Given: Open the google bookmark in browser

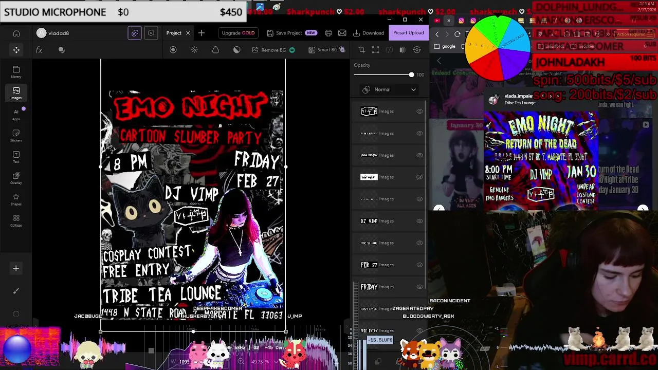Looking at the screenshot, I should 445,46.
